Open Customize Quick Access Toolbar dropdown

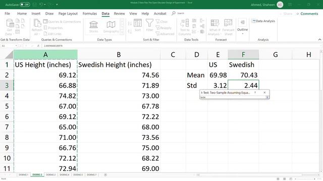[x=57, y=5]
